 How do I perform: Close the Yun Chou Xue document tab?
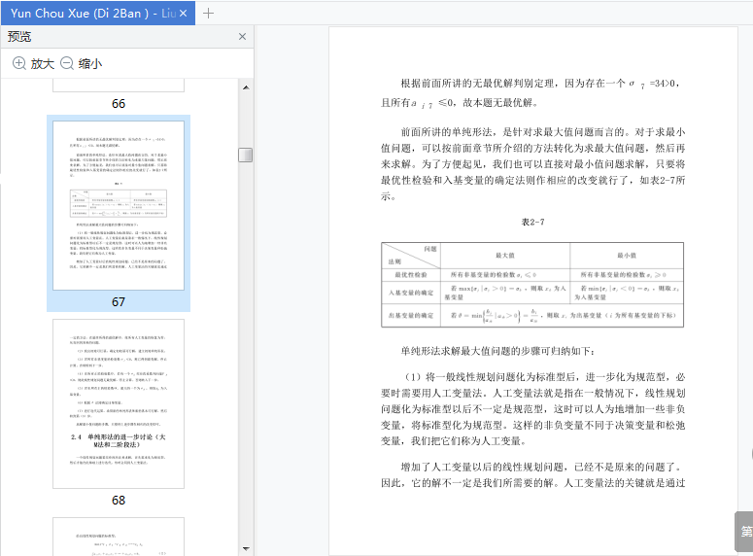183,14
